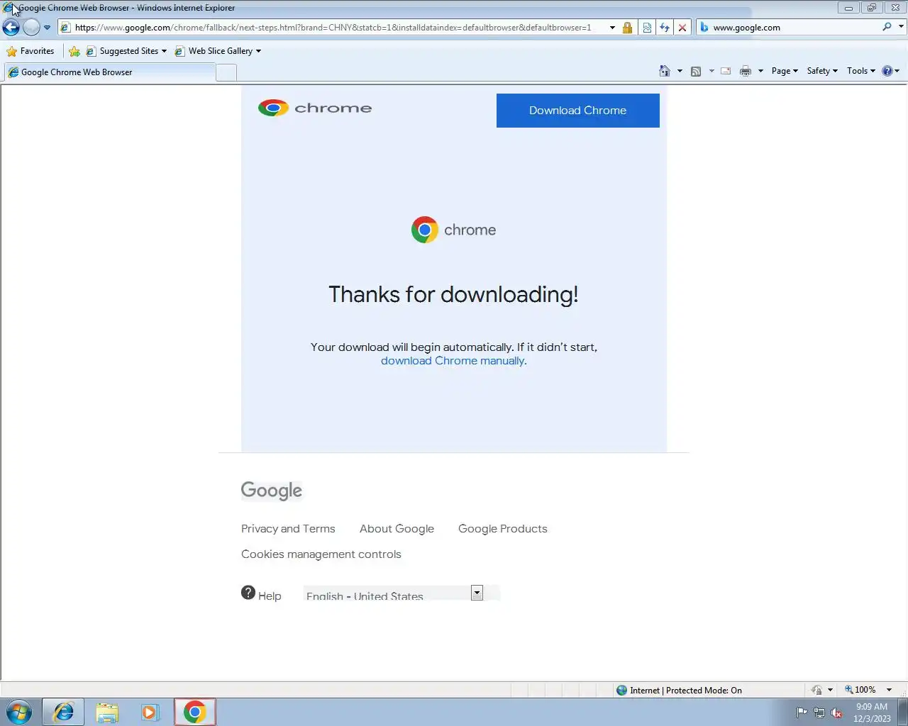Image resolution: width=908 pixels, height=726 pixels.
Task: Click Internet Protected Mode status text
Action: pos(685,691)
